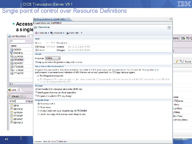The width and height of the screenshot is (192, 144).
Task: Enable Program can write to CICS-key storage
Action: coord(36,96)
